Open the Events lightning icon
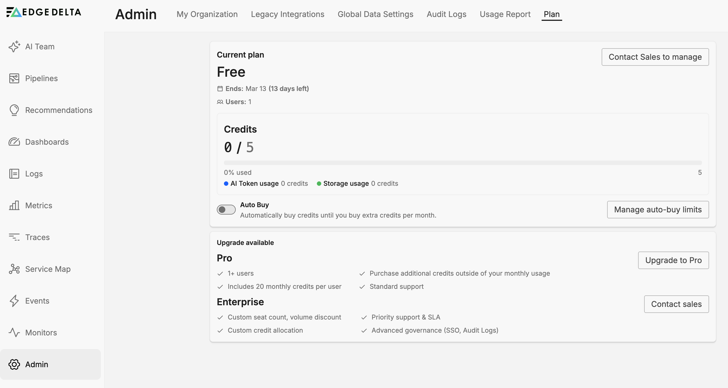The height and width of the screenshot is (388, 728). (15, 301)
